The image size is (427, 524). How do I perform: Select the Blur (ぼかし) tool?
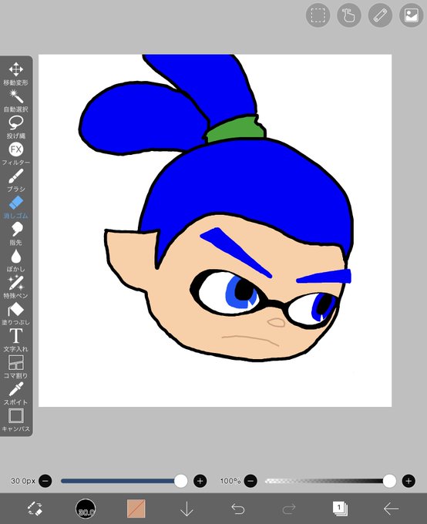point(15,260)
